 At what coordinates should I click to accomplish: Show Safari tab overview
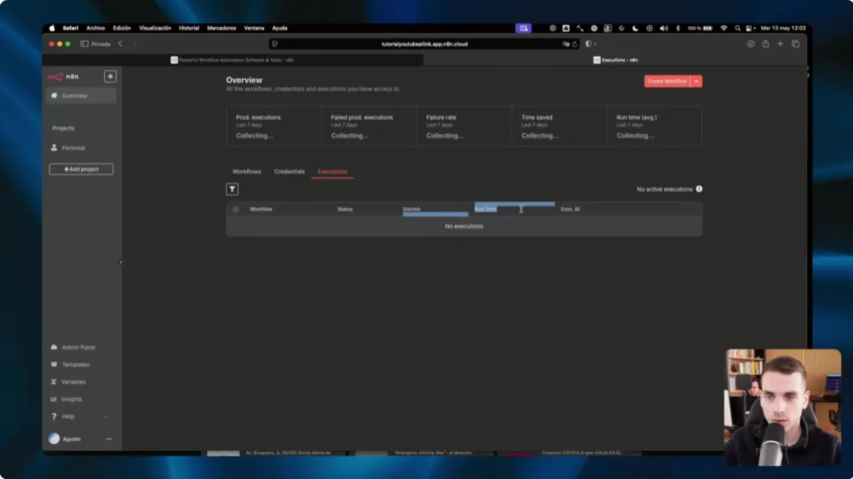pos(795,44)
